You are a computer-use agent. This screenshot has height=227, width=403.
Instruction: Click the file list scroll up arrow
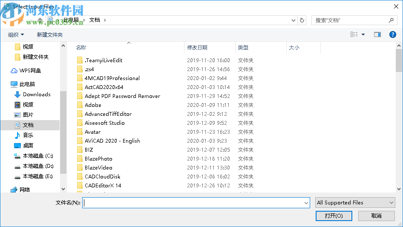tap(399, 46)
